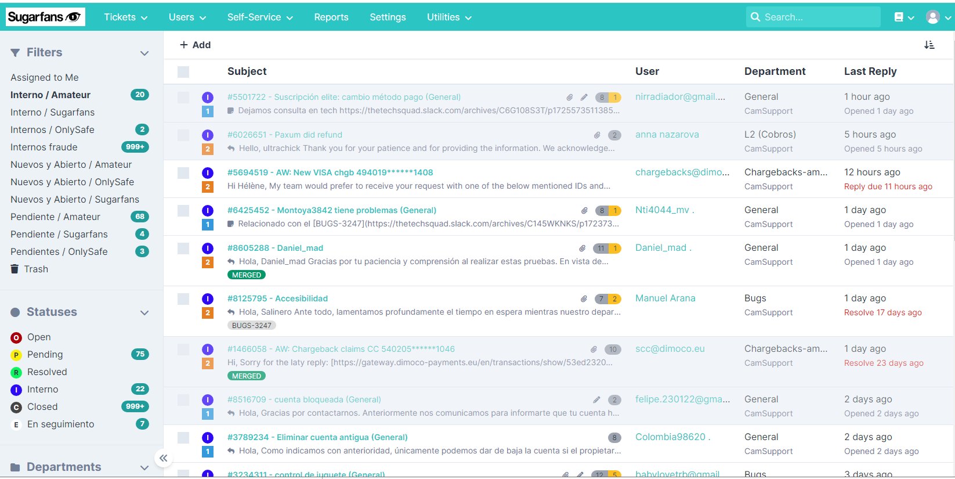Open ticket #8125795 Accesibilidad link

coord(277,298)
